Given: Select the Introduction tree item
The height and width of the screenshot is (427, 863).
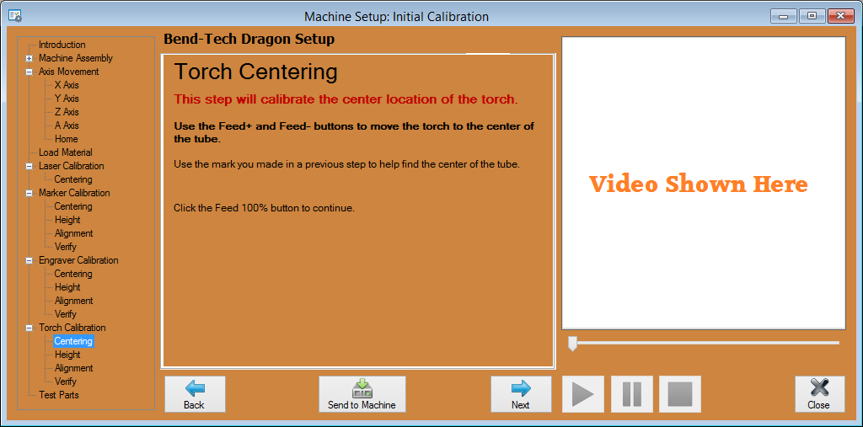Looking at the screenshot, I should [62, 45].
